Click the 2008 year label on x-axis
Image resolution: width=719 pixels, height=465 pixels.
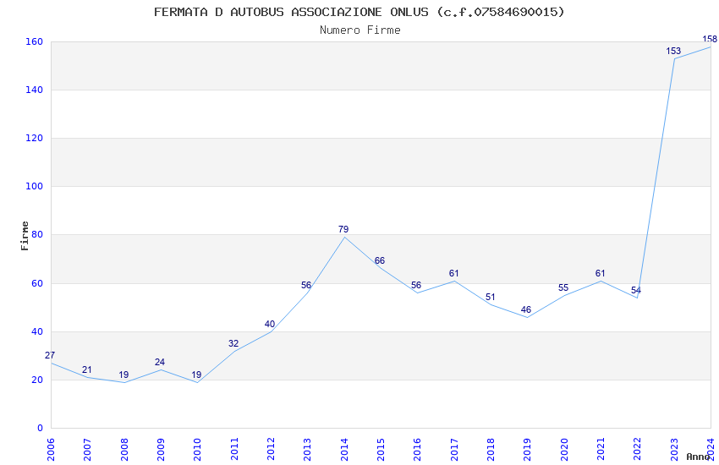tap(123, 449)
